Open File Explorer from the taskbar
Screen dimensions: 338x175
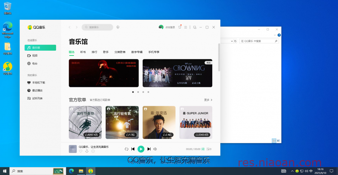(x=81, y=171)
